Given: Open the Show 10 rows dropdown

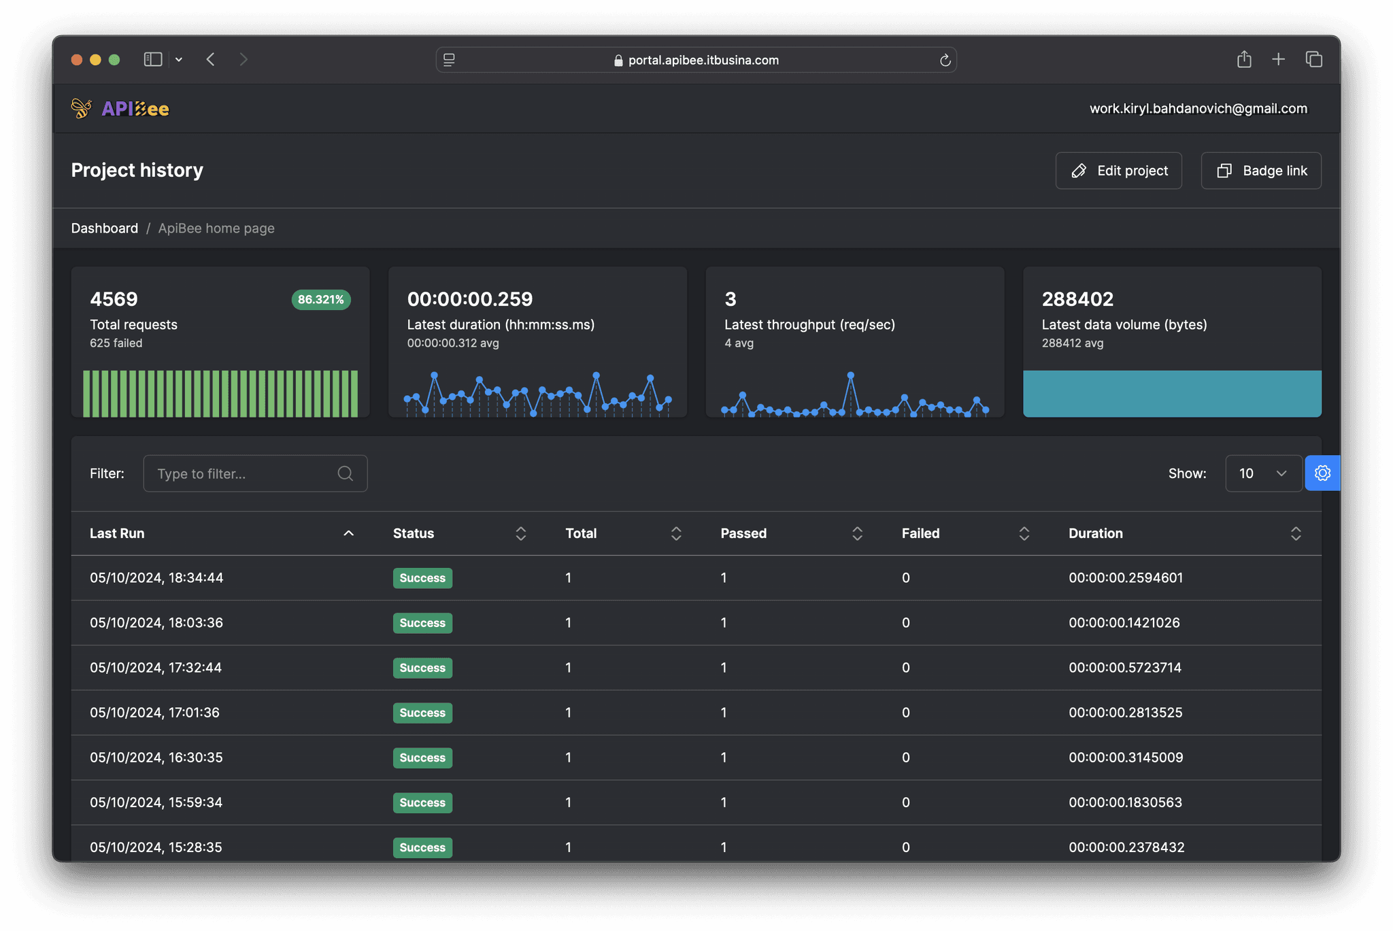Looking at the screenshot, I should [x=1263, y=473].
